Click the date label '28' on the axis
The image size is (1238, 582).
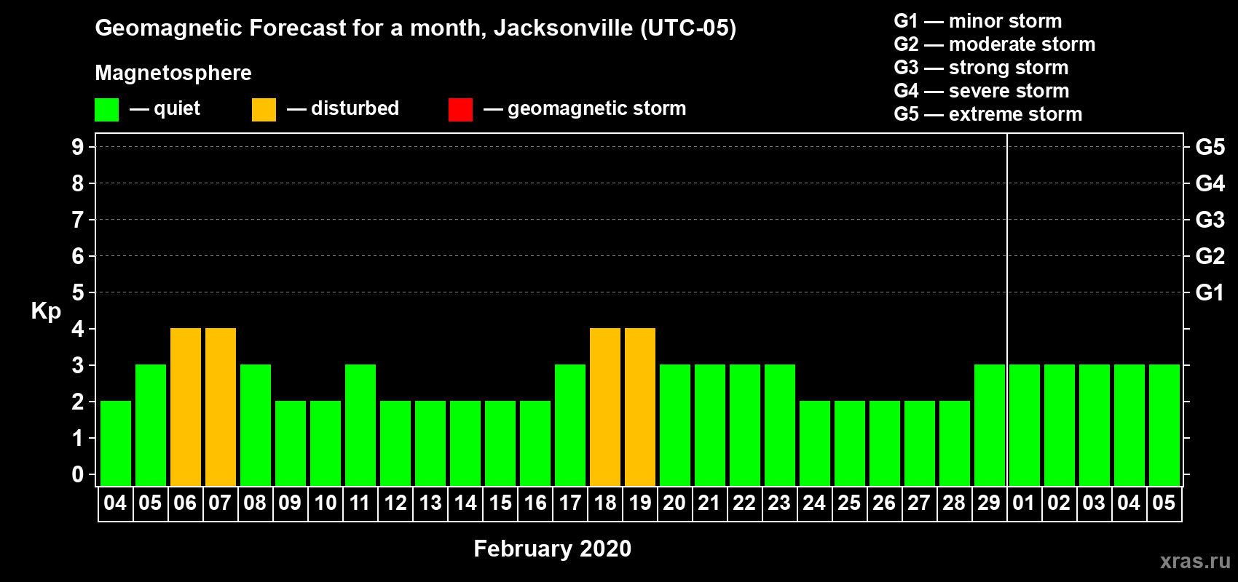(954, 503)
